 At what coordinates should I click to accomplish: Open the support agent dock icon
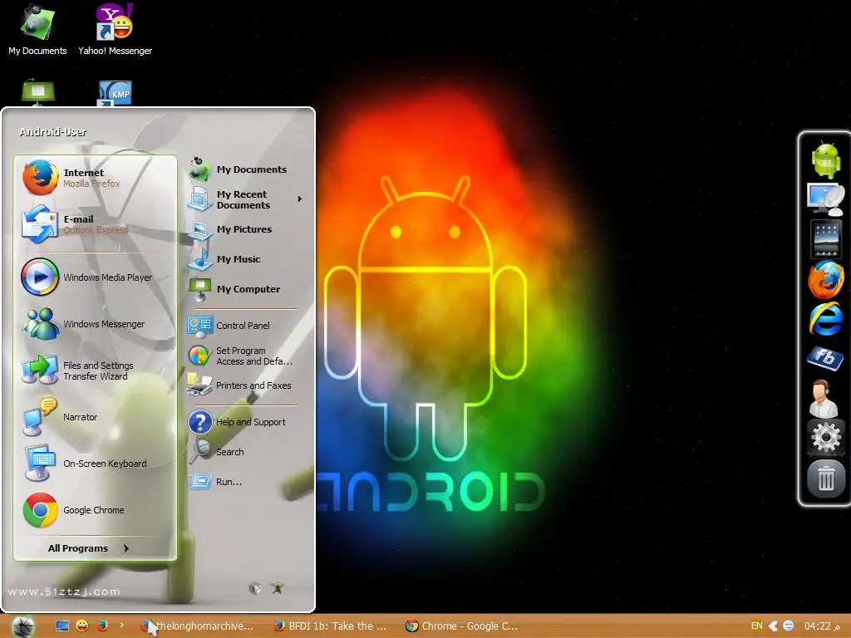[x=824, y=398]
